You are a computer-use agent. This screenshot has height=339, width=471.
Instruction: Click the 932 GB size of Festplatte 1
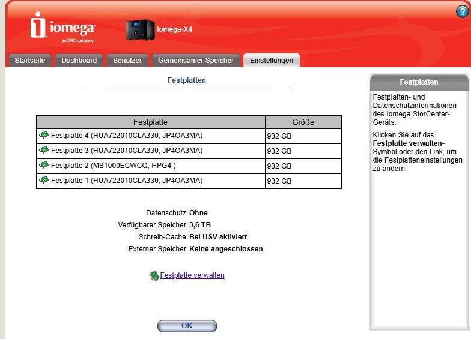279,181
